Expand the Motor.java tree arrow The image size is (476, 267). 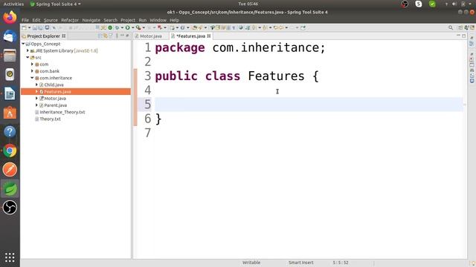tap(36, 99)
